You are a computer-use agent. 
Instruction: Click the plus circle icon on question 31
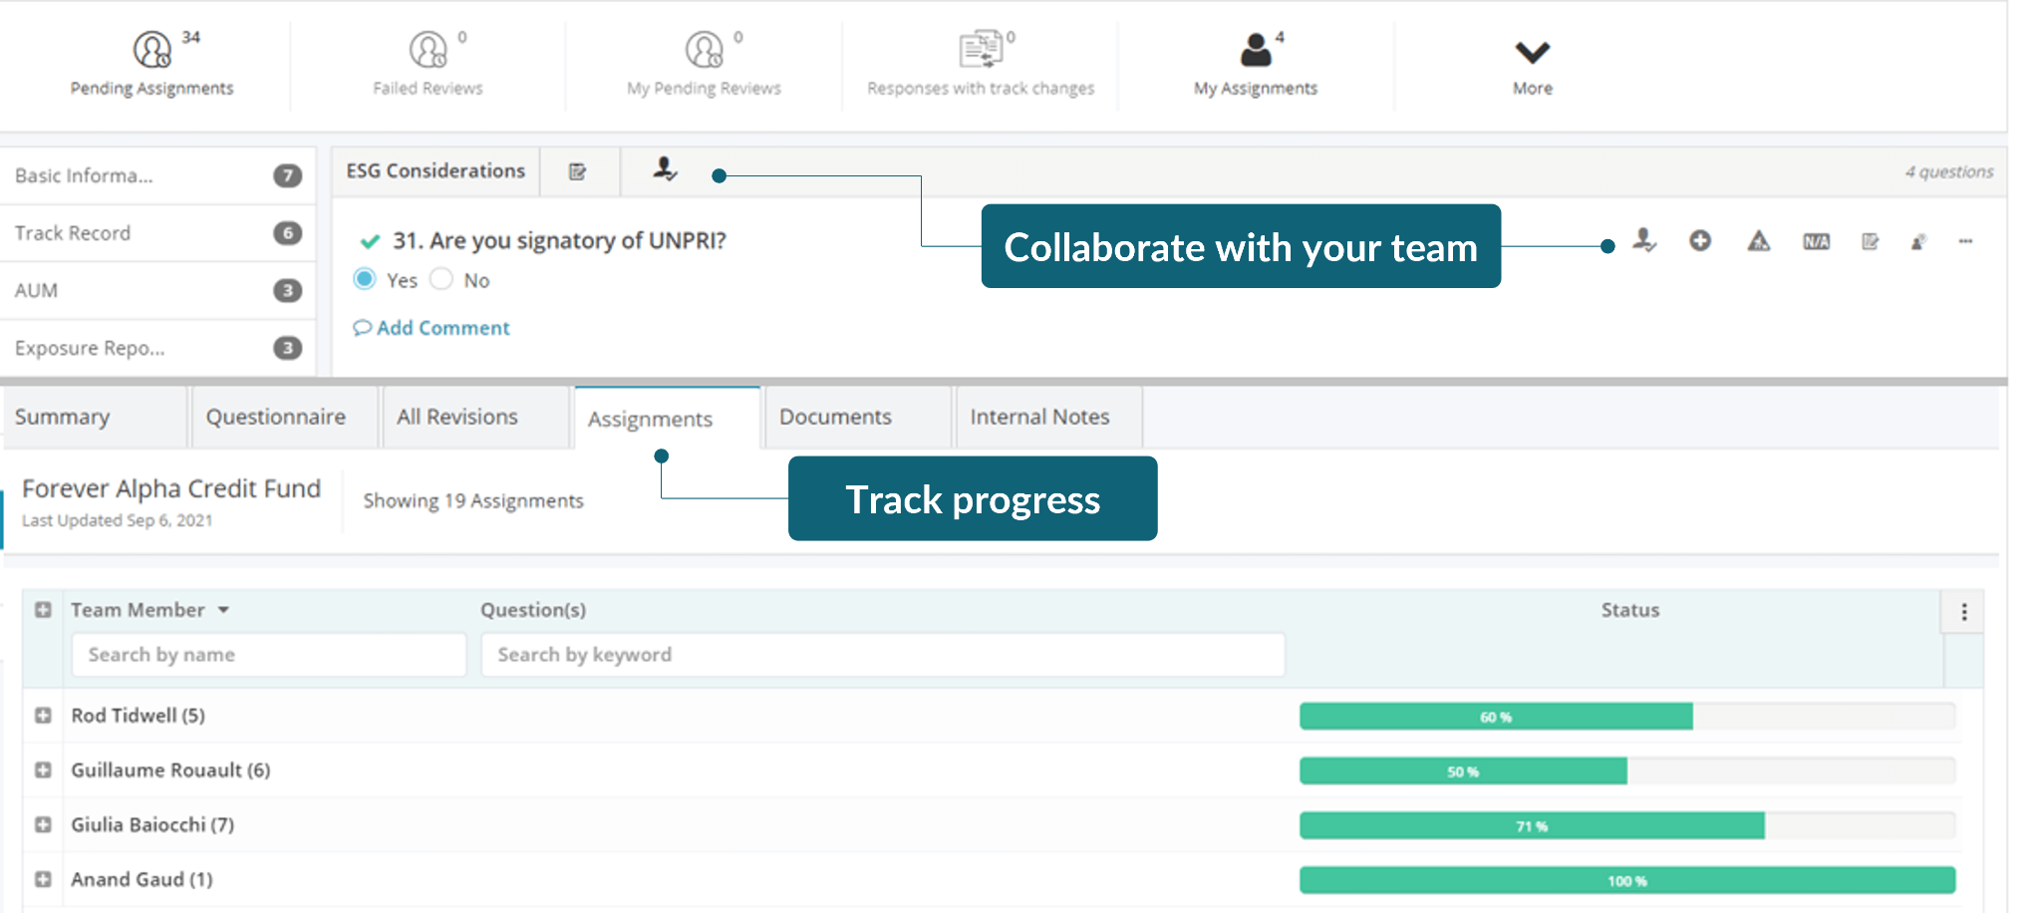[1700, 240]
